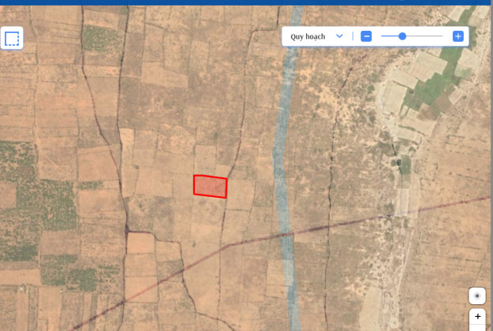This screenshot has width=493, height=331.
Task: Click slider track right of the handle
Action: 426,36
